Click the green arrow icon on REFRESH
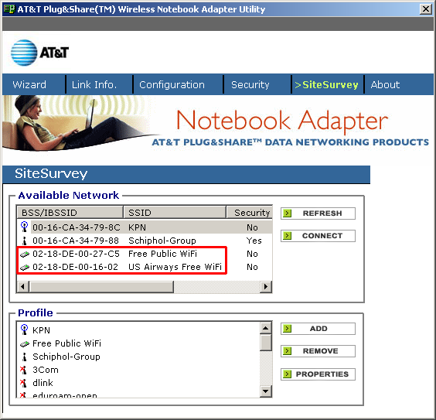Viewport: 436px width, 420px height. (x=288, y=213)
